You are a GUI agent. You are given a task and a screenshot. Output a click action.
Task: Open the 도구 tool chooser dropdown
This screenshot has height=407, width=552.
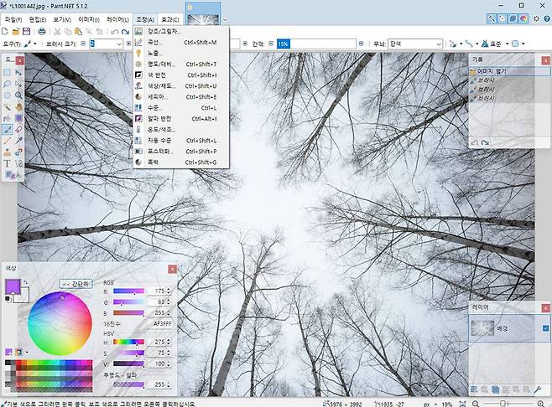coord(30,44)
